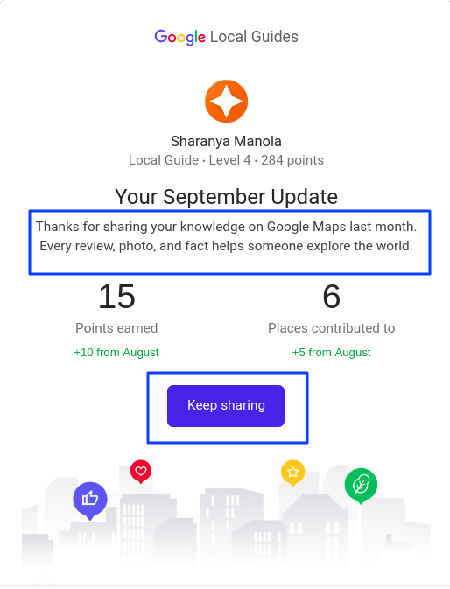Select the name Sharanya Manola
This screenshot has height=589, width=450.
pos(226,141)
